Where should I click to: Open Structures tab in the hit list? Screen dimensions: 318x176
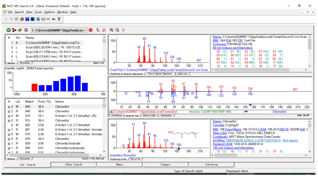24,159
